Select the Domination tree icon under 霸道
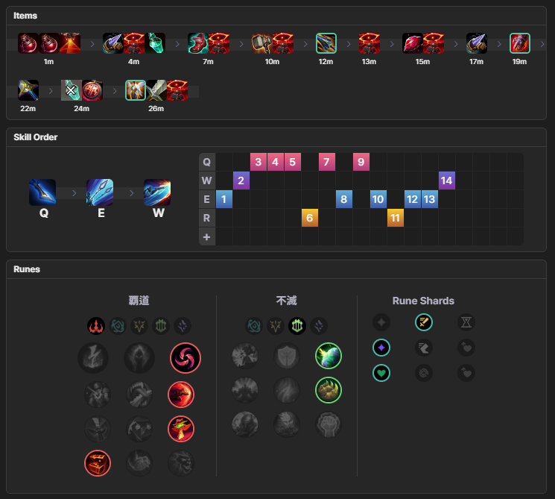The width and height of the screenshot is (555, 499). pyautogui.click(x=96, y=326)
